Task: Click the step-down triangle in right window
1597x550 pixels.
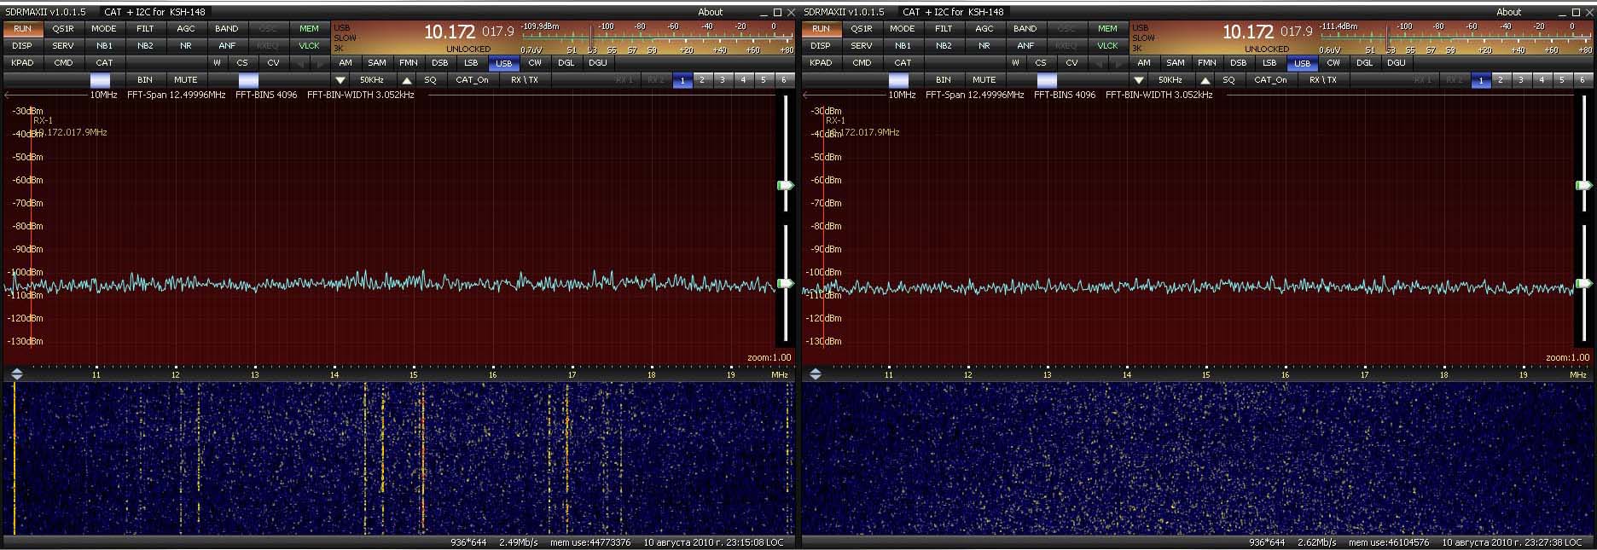Action: (x=1139, y=80)
